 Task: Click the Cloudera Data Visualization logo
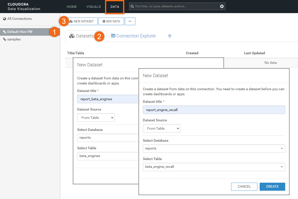24,7
